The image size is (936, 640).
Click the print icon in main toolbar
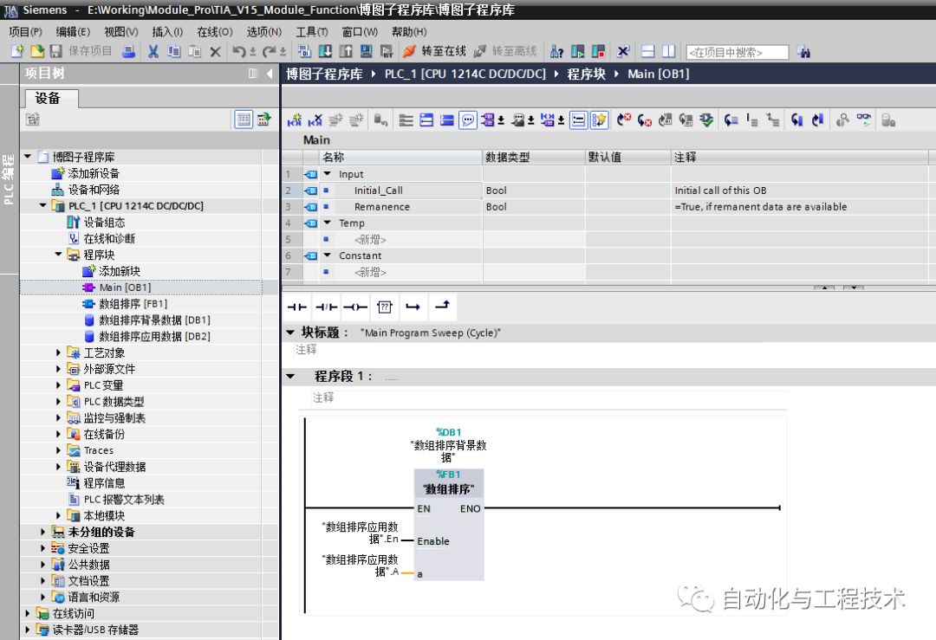pos(128,51)
